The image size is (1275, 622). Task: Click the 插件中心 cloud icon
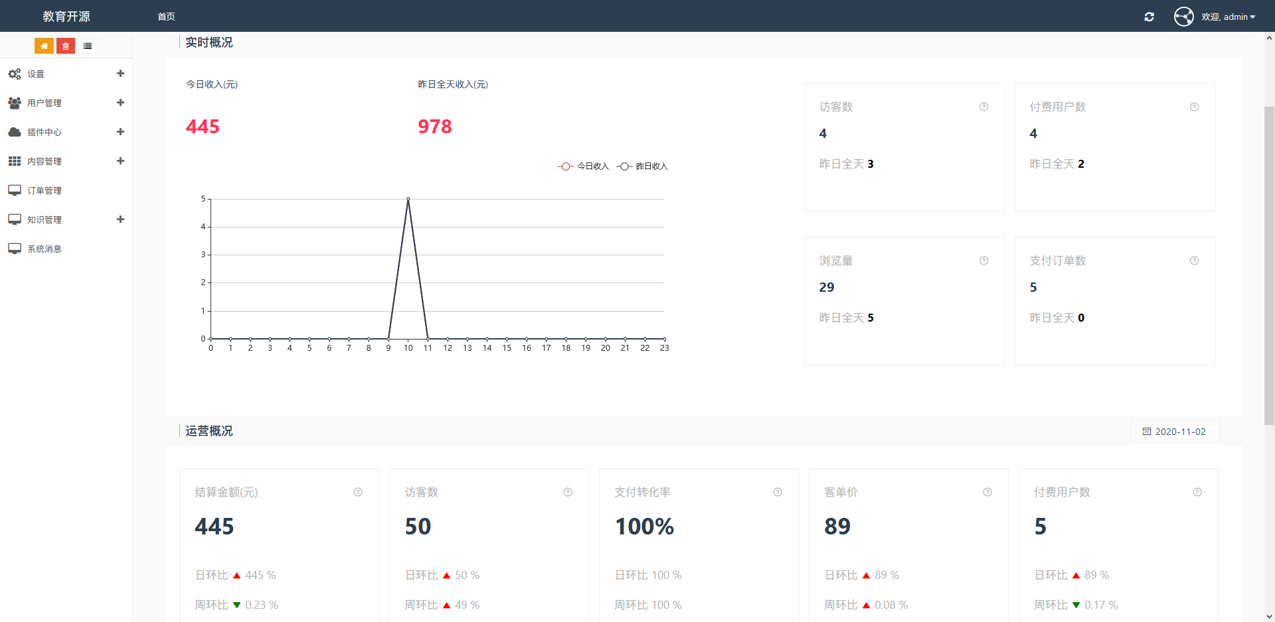15,132
